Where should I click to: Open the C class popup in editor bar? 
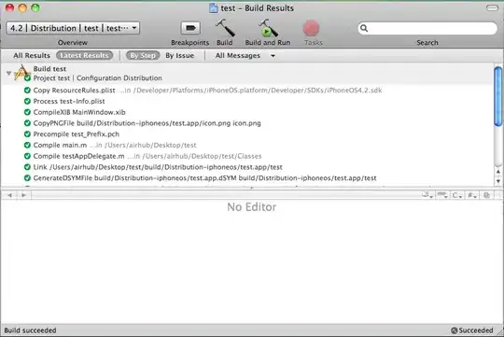[x=456, y=195]
